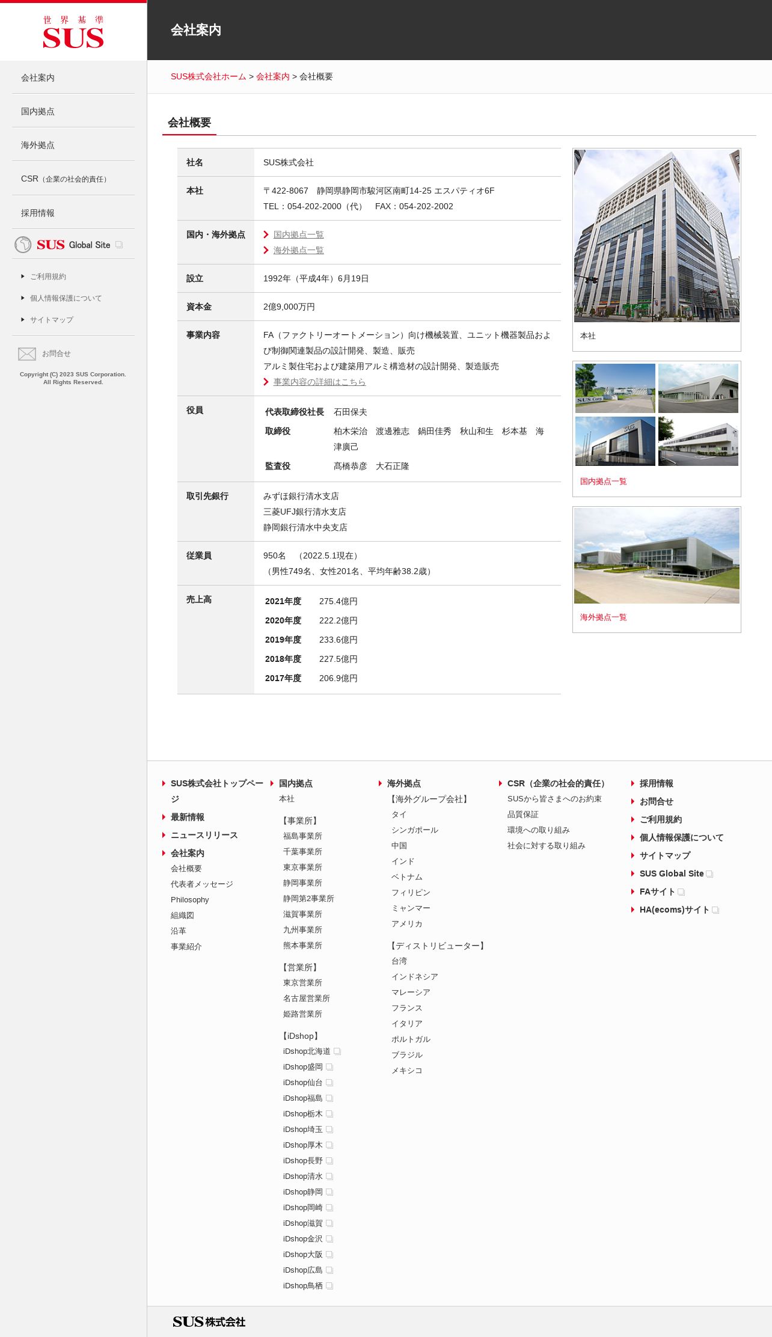
Task: Click external icon next to iDshop鳥栖
Action: pyautogui.click(x=329, y=1286)
